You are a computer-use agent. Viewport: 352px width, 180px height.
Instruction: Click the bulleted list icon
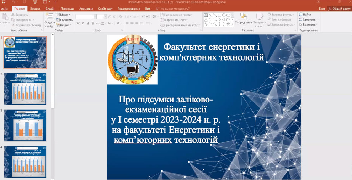coord(128,16)
